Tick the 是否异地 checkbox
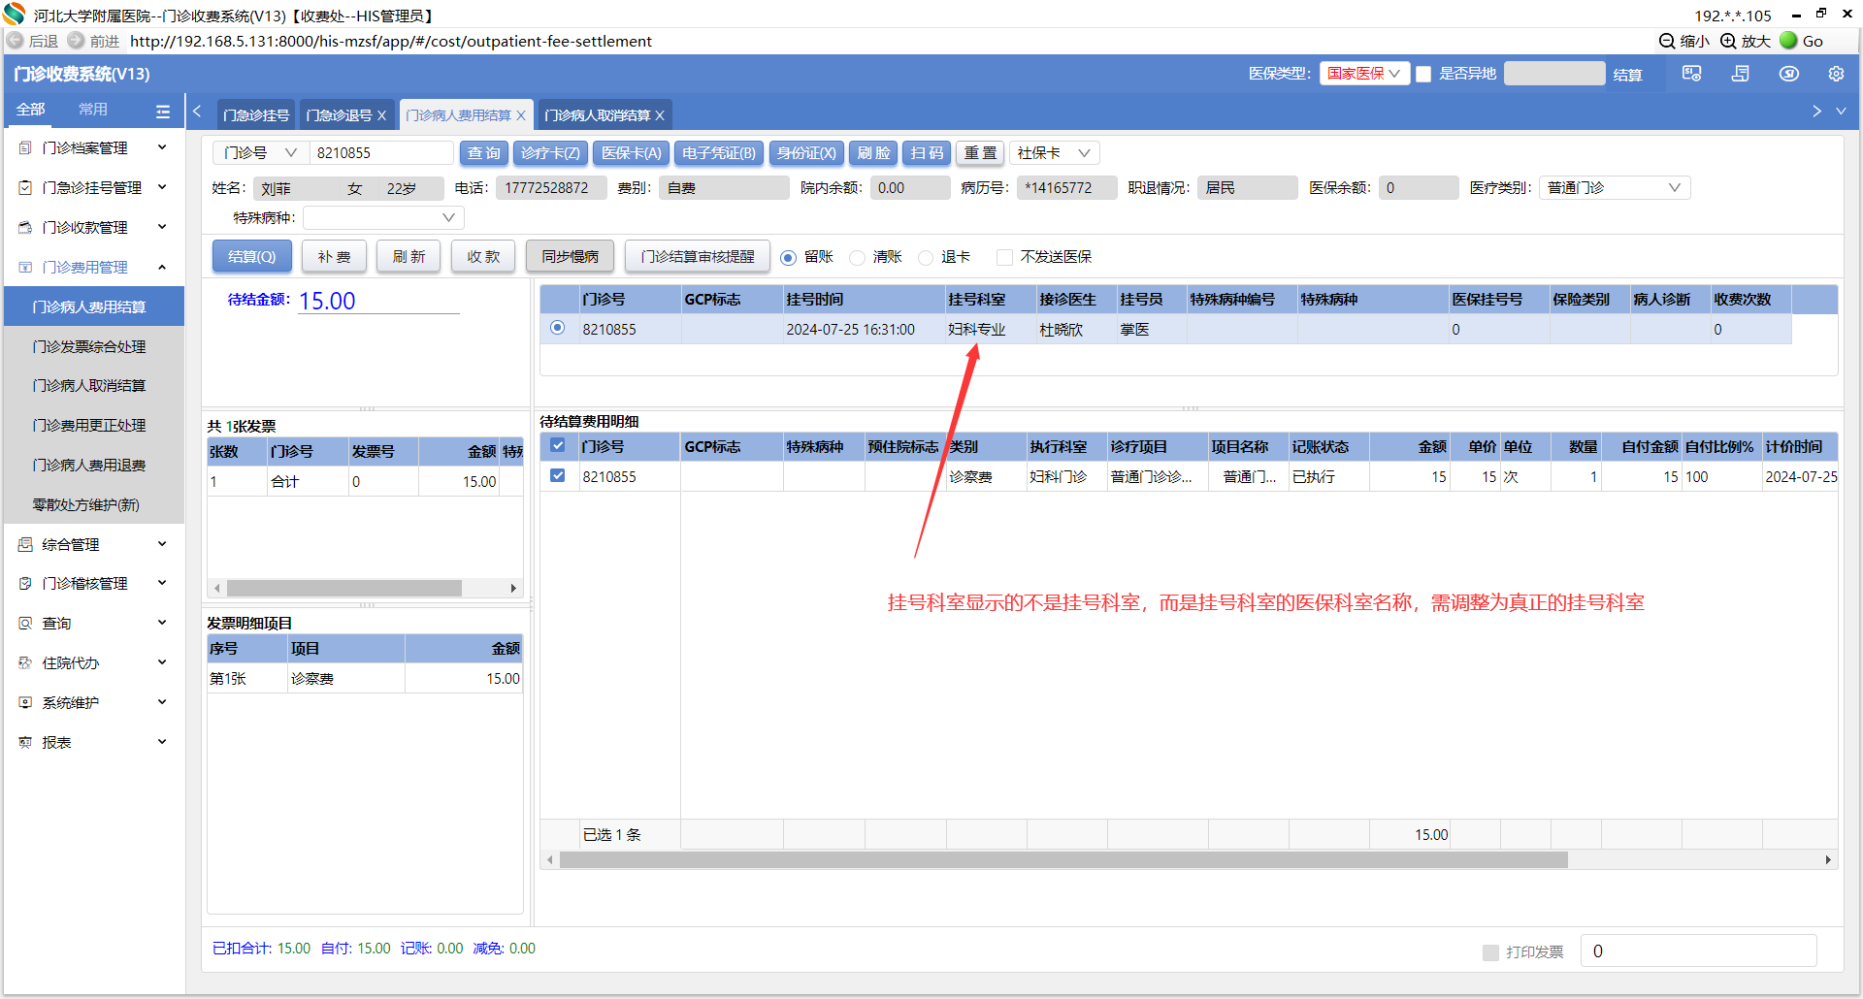Viewport: 1863px width, 999px height. (1423, 75)
